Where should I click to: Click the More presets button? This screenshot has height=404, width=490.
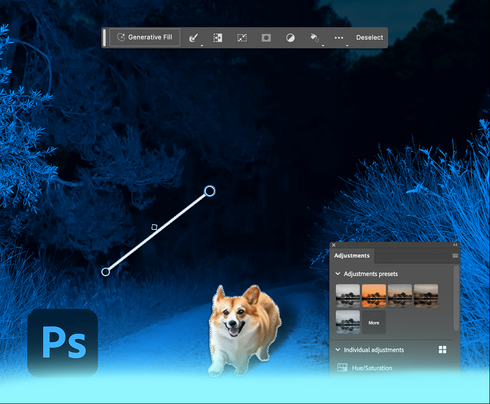tap(374, 322)
